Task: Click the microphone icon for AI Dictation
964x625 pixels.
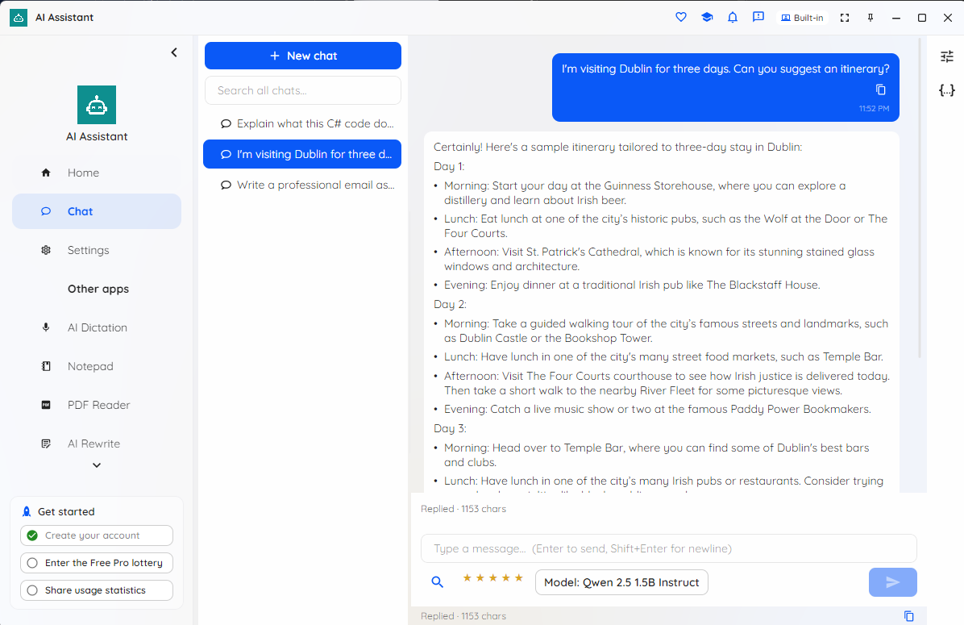Action: pos(46,327)
